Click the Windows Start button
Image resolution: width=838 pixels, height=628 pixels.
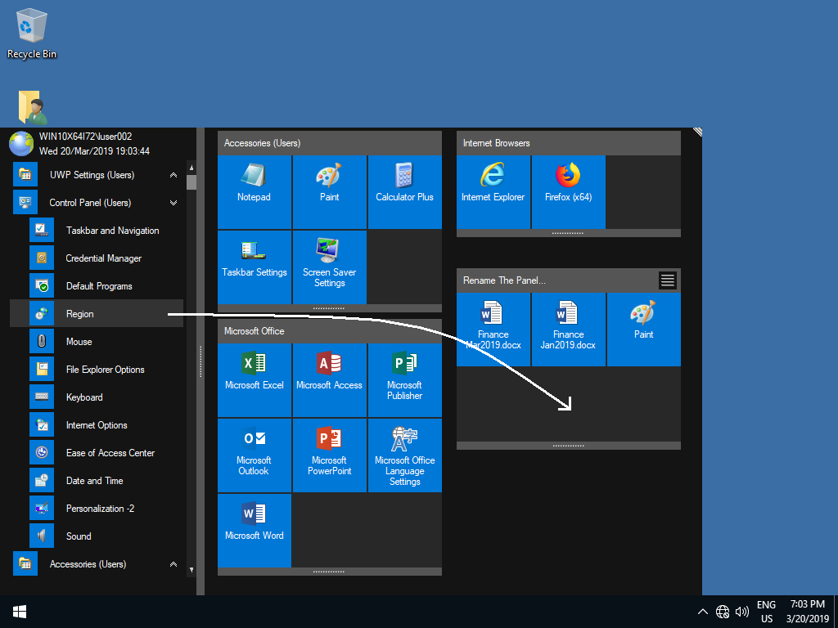coord(20,612)
